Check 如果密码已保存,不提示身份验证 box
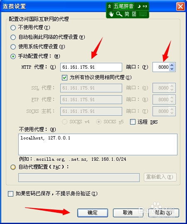 point(10,194)
